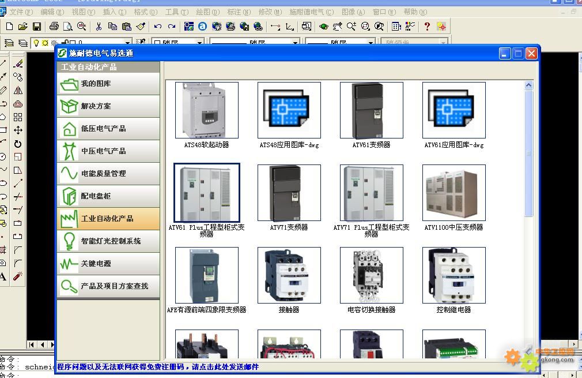Open 我的图库 in the sidebar
The width and height of the screenshot is (582, 378).
(x=108, y=84)
